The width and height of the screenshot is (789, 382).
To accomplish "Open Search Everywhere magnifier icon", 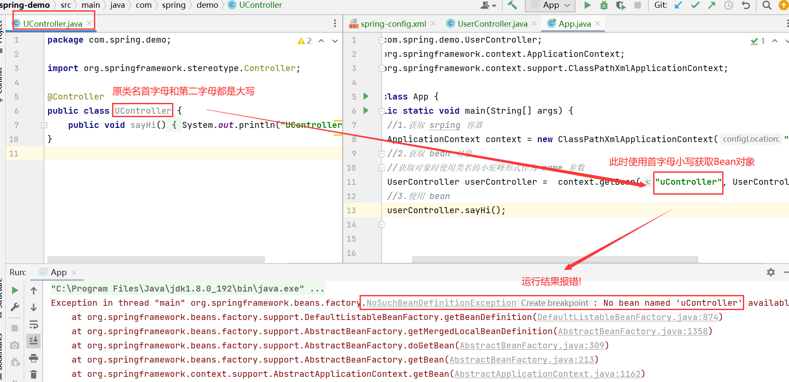I will [767, 5].
